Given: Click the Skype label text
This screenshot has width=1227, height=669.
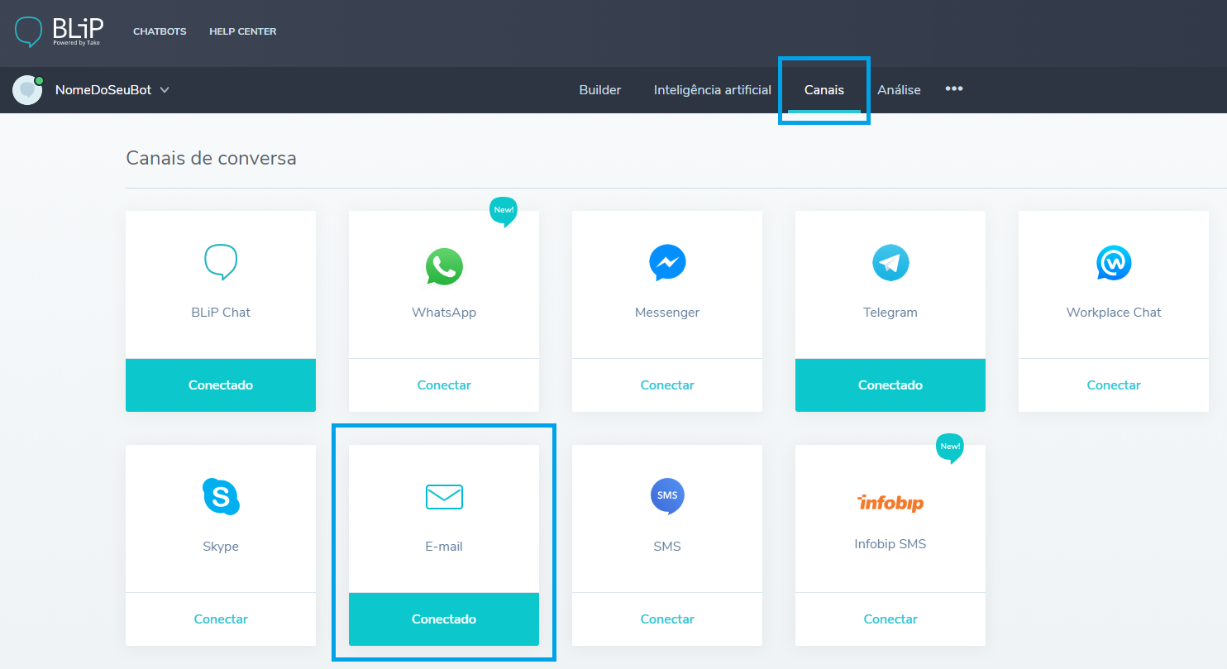Looking at the screenshot, I should [x=221, y=547].
